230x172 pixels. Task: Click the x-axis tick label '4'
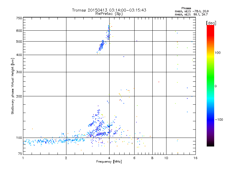[x=109, y=158]
